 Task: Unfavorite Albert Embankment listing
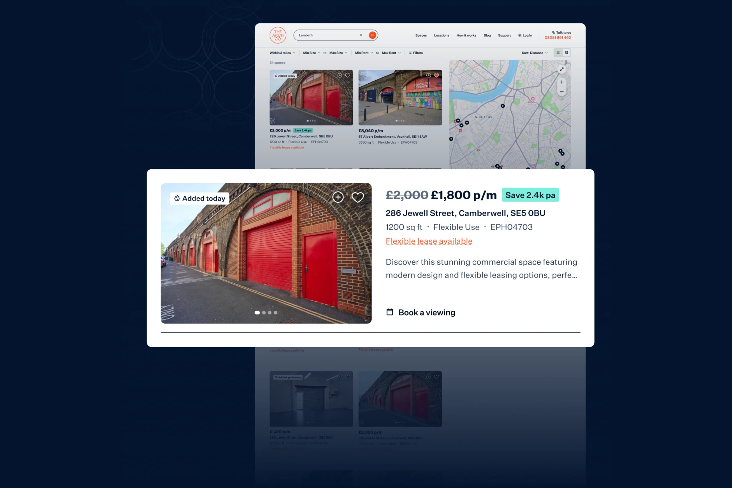point(436,75)
